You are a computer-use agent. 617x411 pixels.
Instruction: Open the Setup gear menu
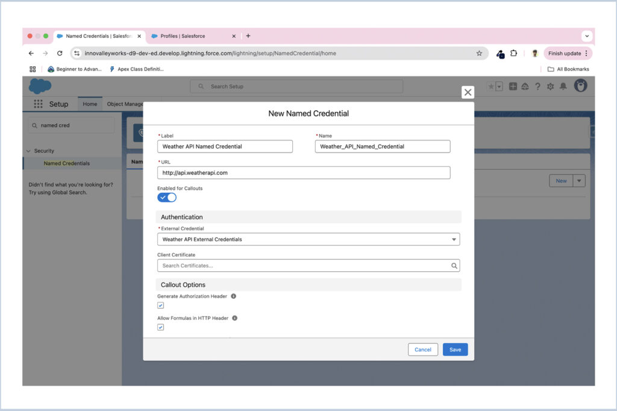pyautogui.click(x=551, y=86)
